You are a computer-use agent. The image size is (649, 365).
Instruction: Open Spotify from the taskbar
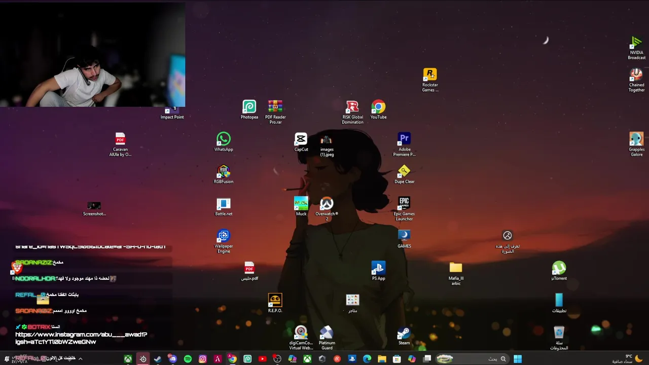(188, 359)
